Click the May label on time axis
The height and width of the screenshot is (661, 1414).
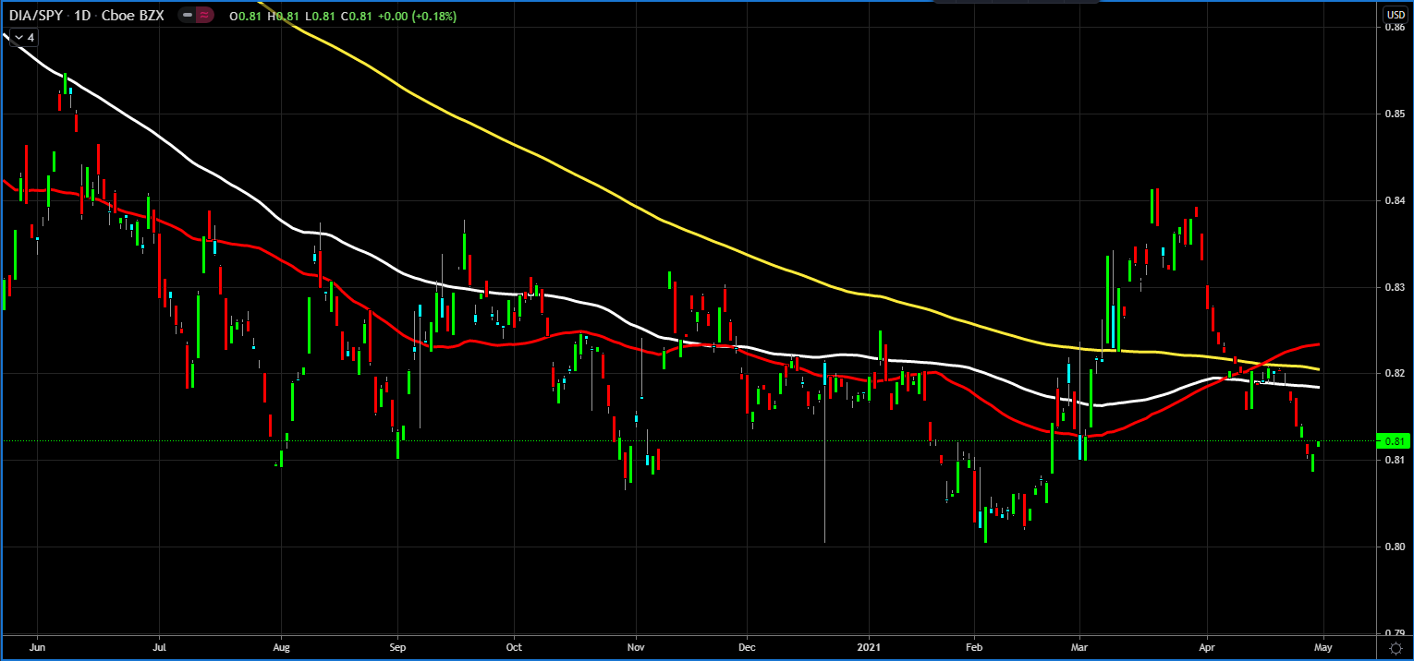pos(1322,649)
